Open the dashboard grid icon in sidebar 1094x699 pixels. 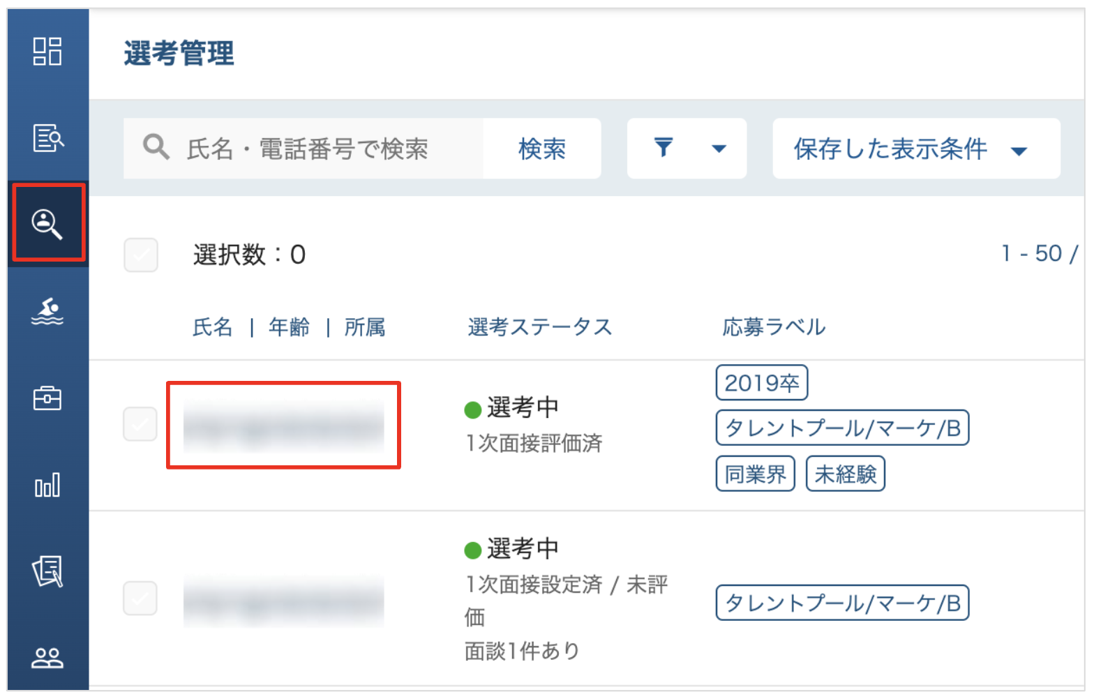pyautogui.click(x=47, y=51)
